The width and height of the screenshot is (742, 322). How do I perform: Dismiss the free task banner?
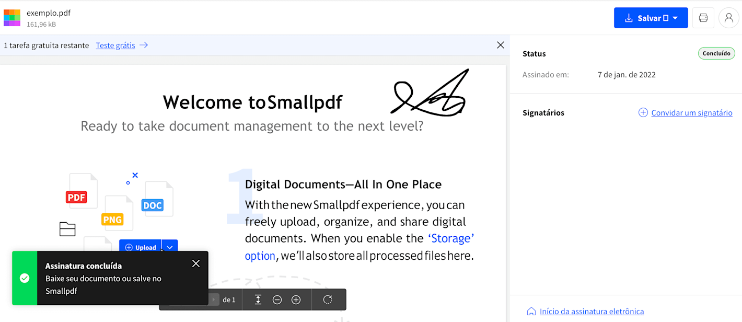pos(501,45)
